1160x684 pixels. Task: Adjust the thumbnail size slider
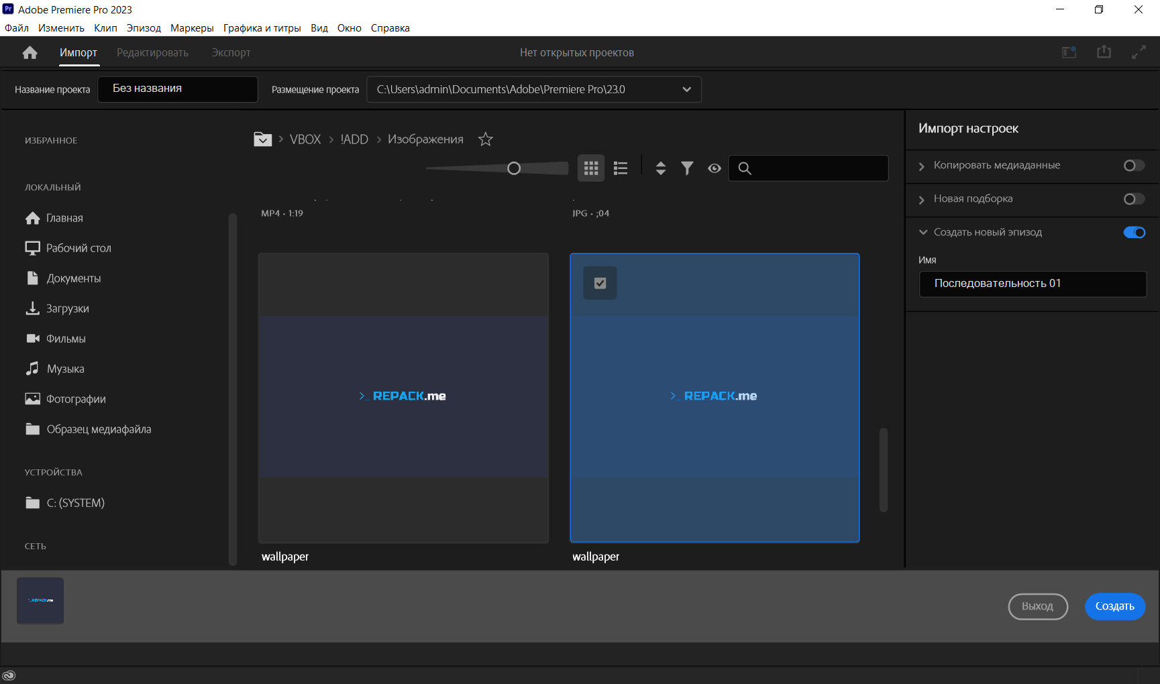(514, 168)
